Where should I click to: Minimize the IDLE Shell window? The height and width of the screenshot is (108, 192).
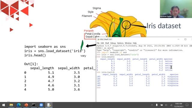tap(178, 39)
